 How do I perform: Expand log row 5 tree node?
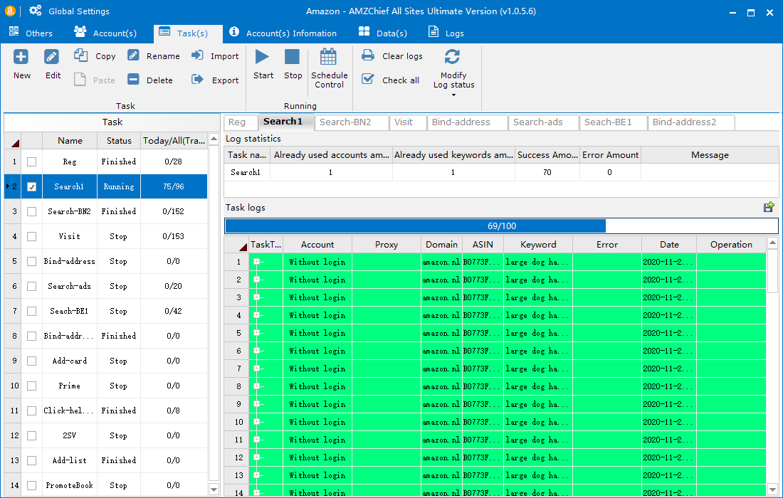[256, 333]
